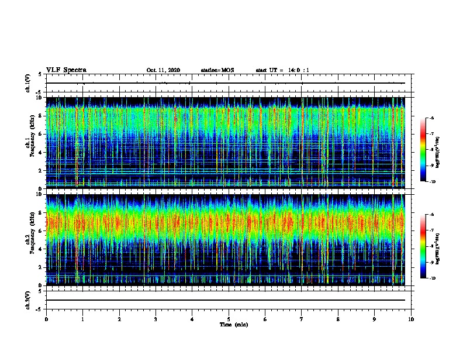Click the ch.1 spectrogram panel

pyautogui.click(x=225, y=143)
